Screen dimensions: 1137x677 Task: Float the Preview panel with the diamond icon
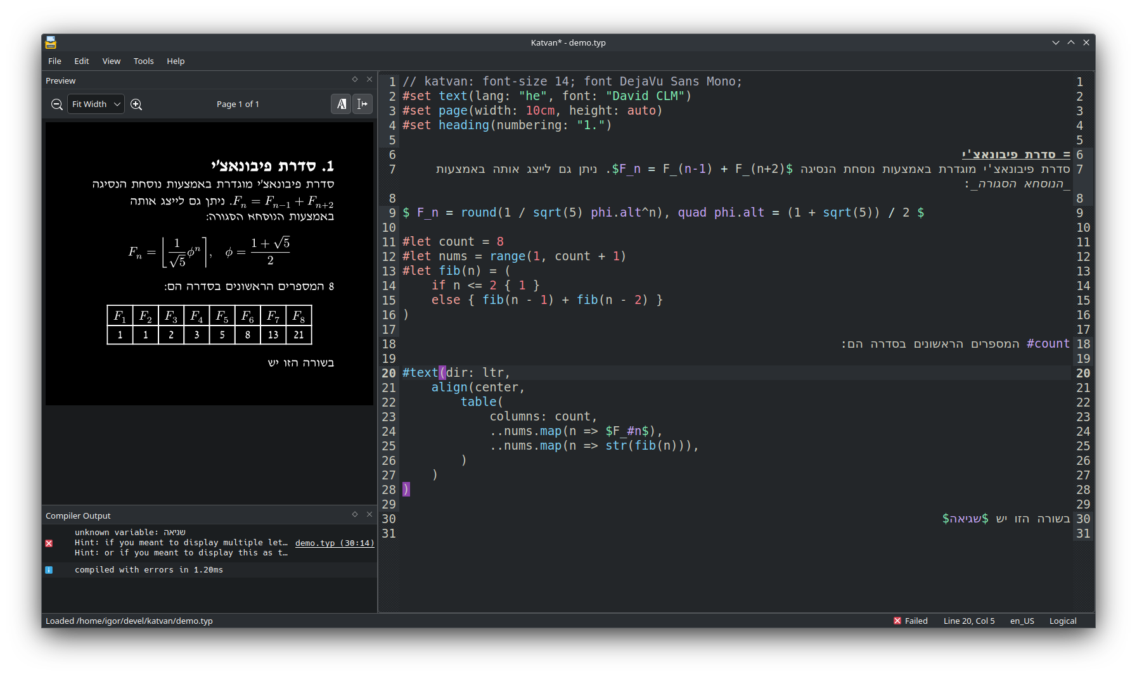point(355,79)
